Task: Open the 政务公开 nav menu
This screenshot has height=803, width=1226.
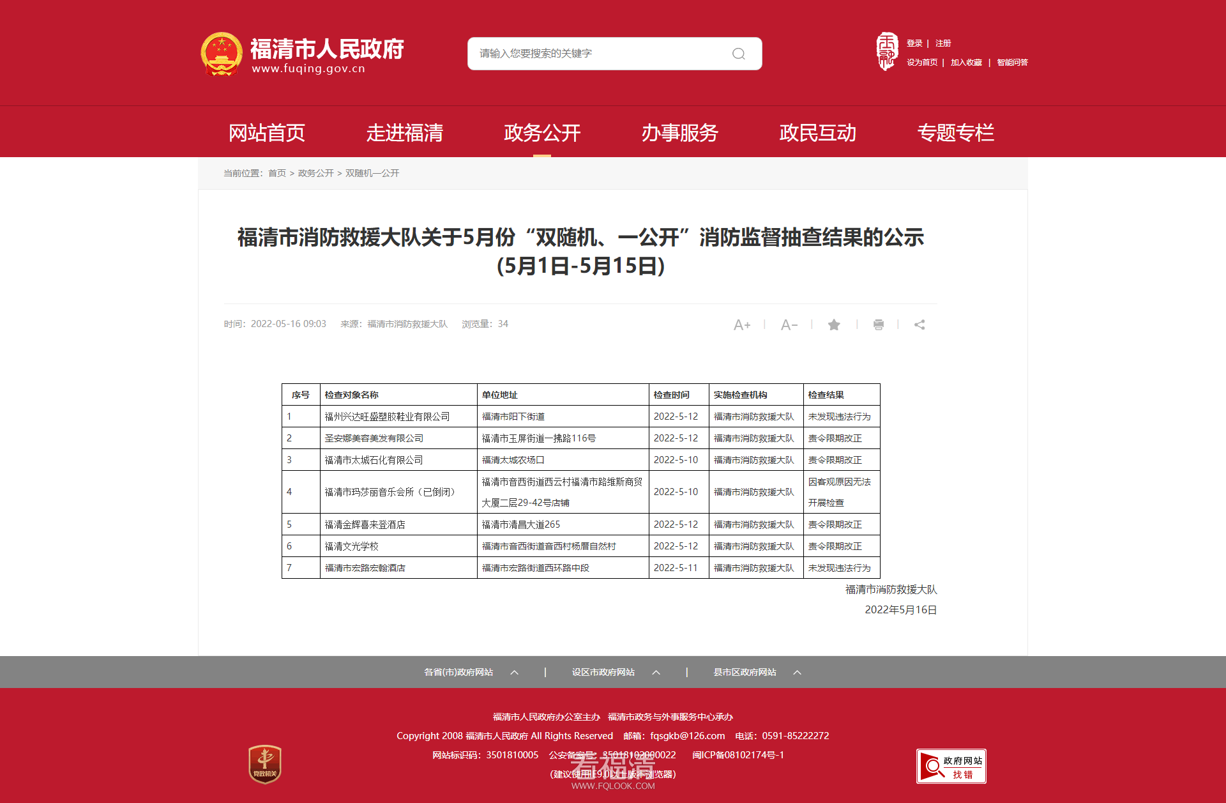Action: tap(542, 133)
